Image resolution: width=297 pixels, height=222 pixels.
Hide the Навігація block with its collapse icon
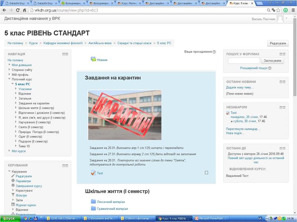coord(63,54)
